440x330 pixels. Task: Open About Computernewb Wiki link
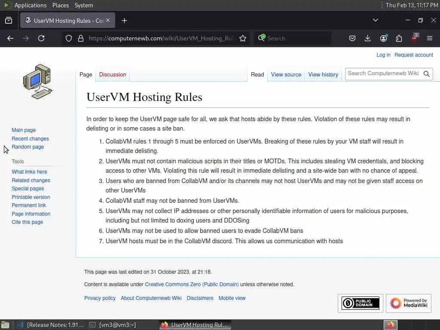coord(151,298)
